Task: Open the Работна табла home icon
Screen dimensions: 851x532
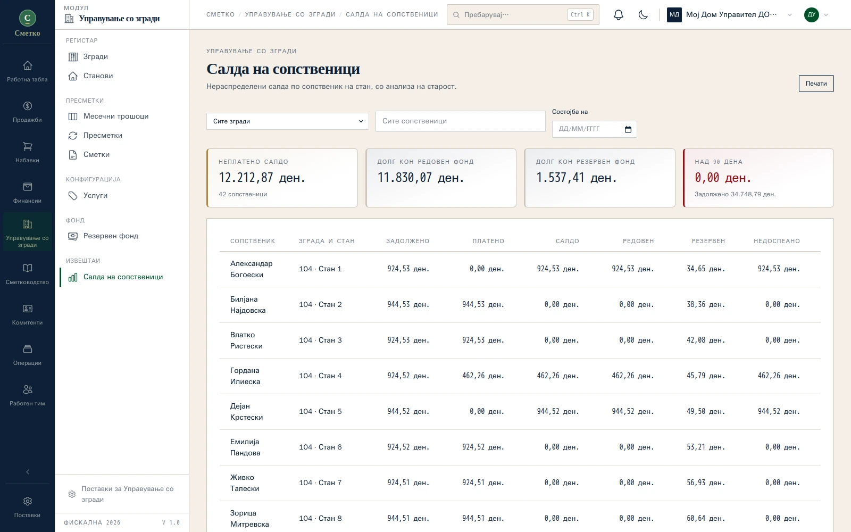Action: click(28, 65)
